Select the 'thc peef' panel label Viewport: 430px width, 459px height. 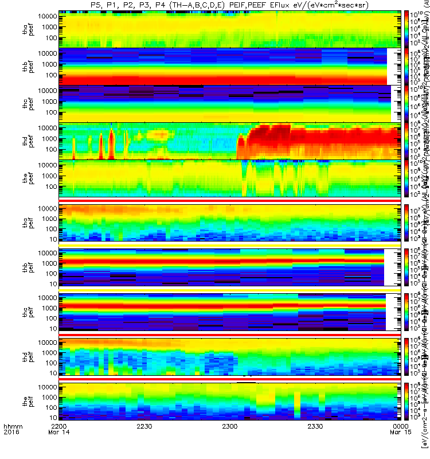coord(28,104)
